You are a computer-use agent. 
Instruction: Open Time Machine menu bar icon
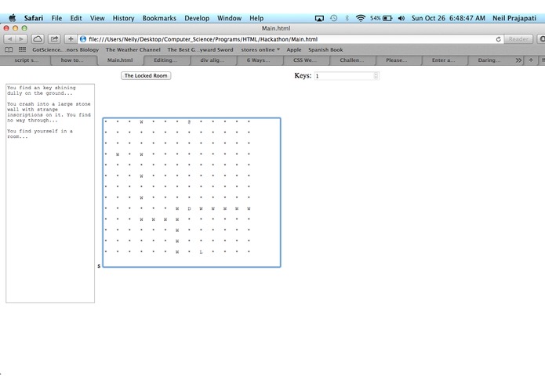coord(334,18)
